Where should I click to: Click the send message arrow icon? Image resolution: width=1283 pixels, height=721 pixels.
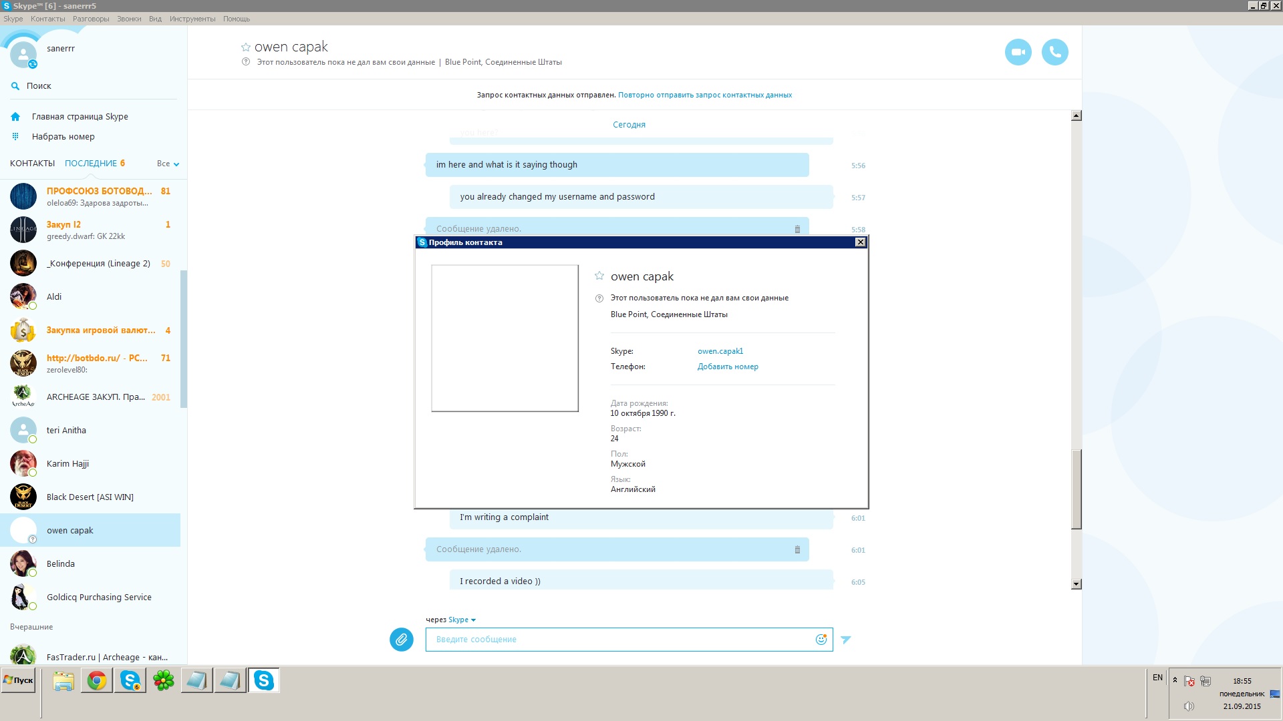[846, 640]
